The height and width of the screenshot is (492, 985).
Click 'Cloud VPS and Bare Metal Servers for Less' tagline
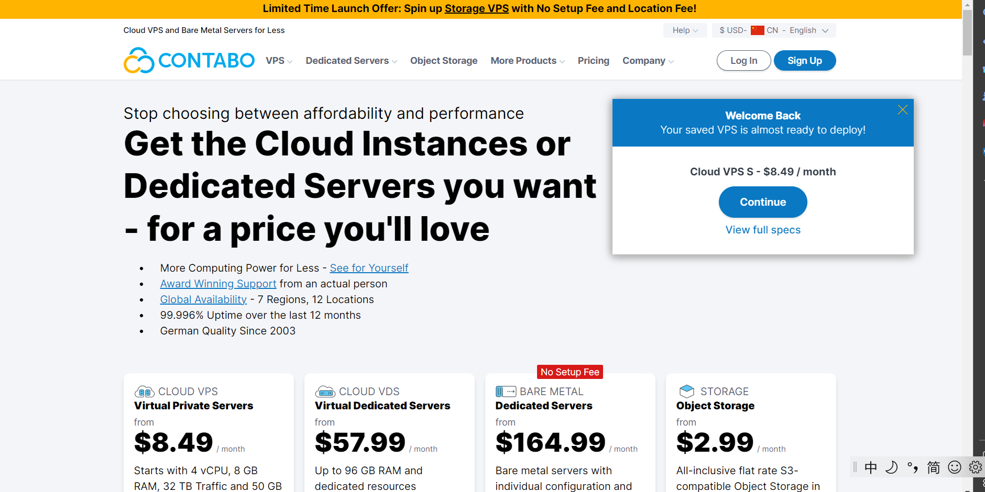point(204,30)
